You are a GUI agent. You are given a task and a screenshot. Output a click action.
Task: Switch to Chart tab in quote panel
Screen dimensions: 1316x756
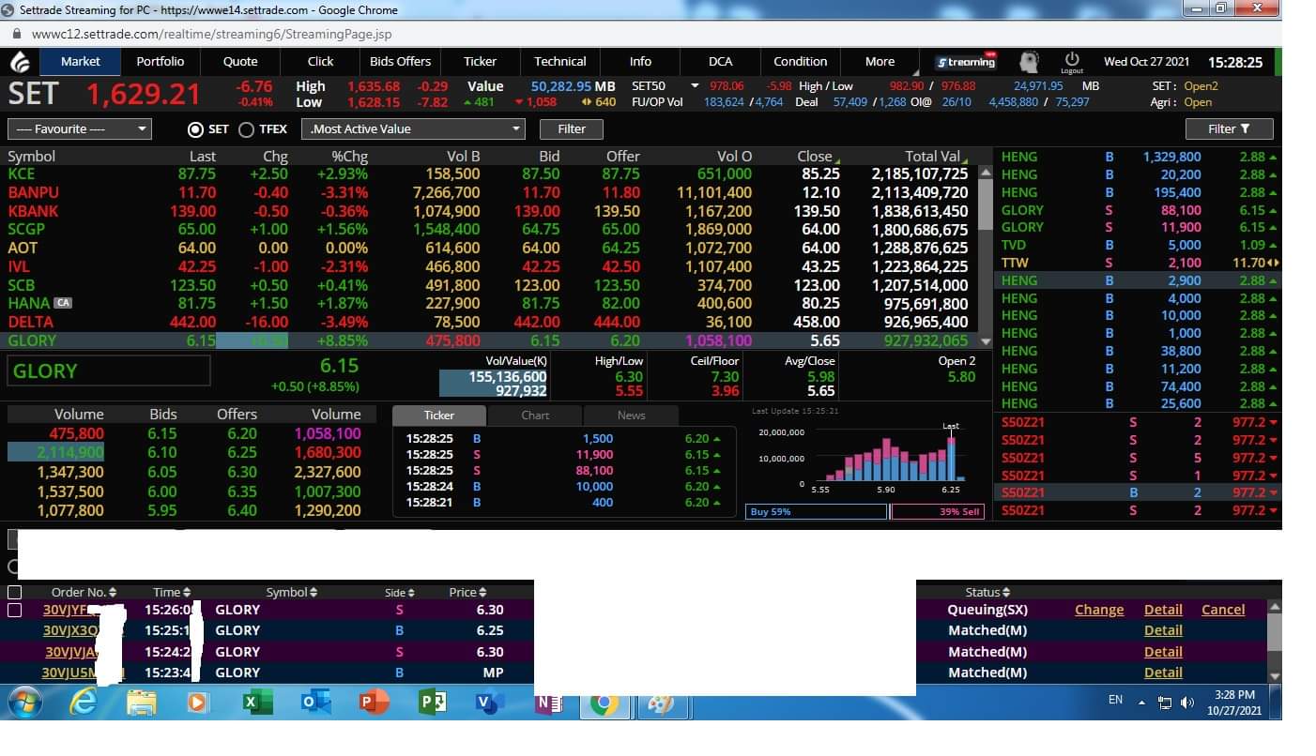pos(535,416)
